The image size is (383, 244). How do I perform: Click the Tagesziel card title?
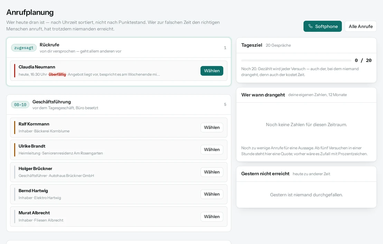point(252,45)
